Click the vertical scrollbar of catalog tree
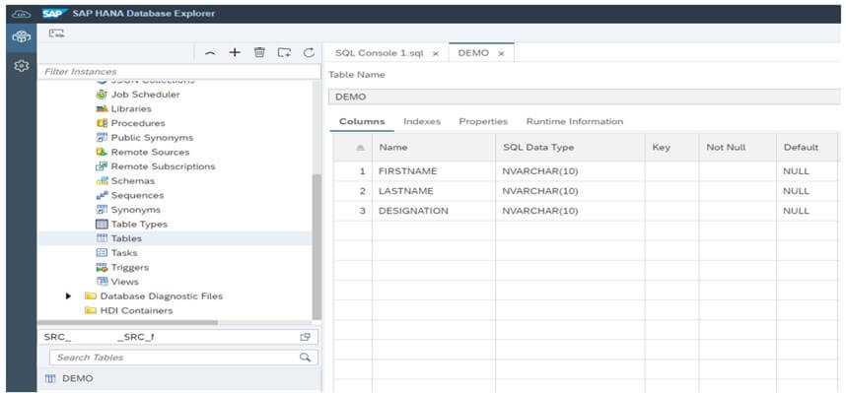 click(x=317, y=247)
